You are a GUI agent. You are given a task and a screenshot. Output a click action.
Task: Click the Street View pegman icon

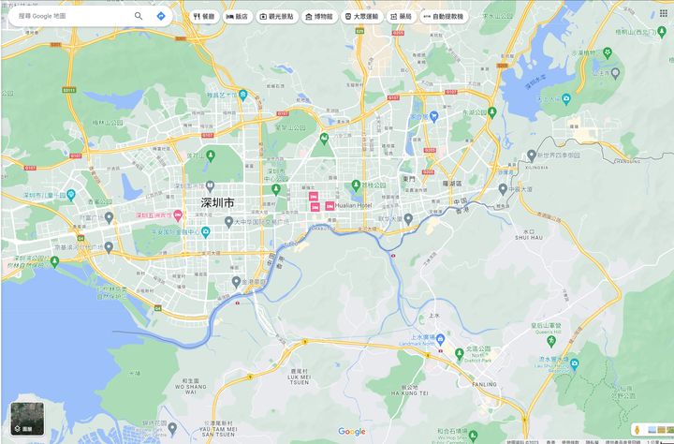tap(637, 429)
